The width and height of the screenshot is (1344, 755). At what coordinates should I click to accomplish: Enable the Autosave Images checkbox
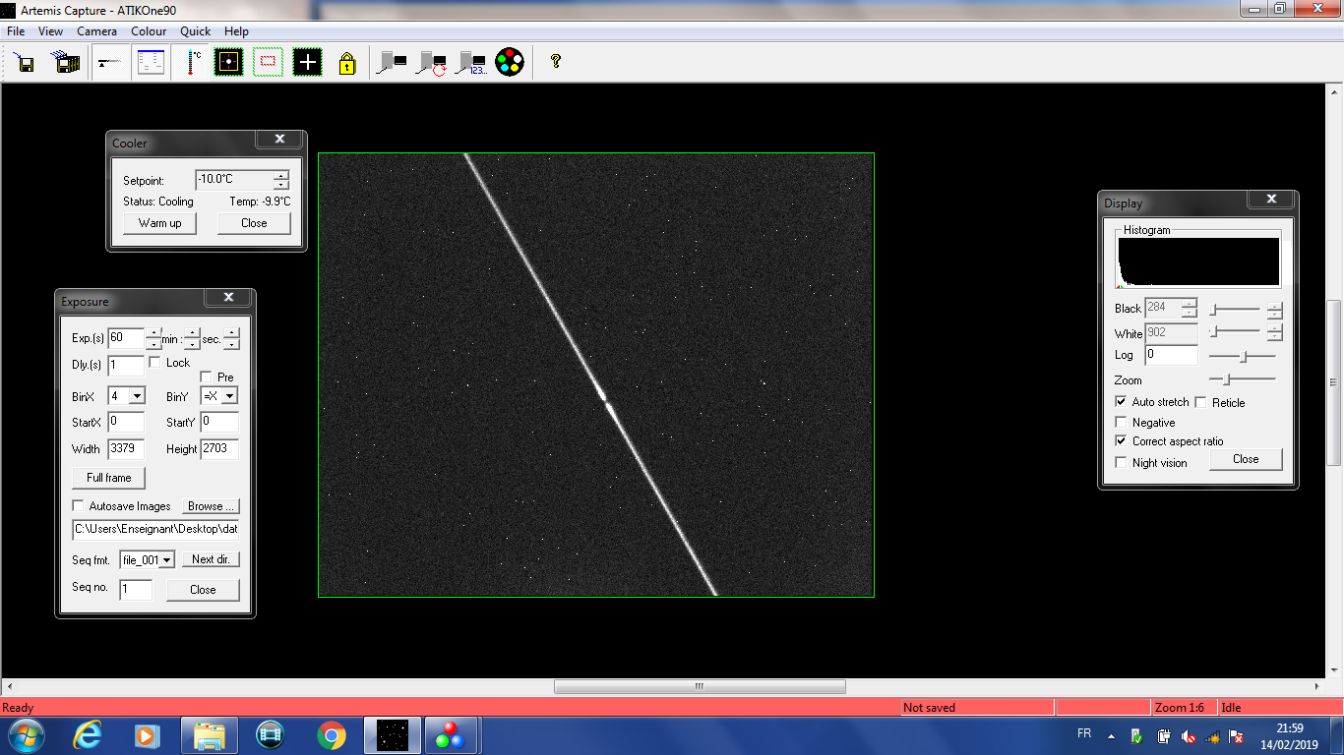click(x=79, y=506)
